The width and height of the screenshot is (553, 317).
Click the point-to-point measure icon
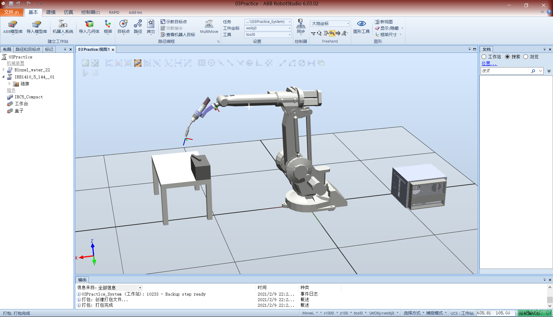pos(282,63)
